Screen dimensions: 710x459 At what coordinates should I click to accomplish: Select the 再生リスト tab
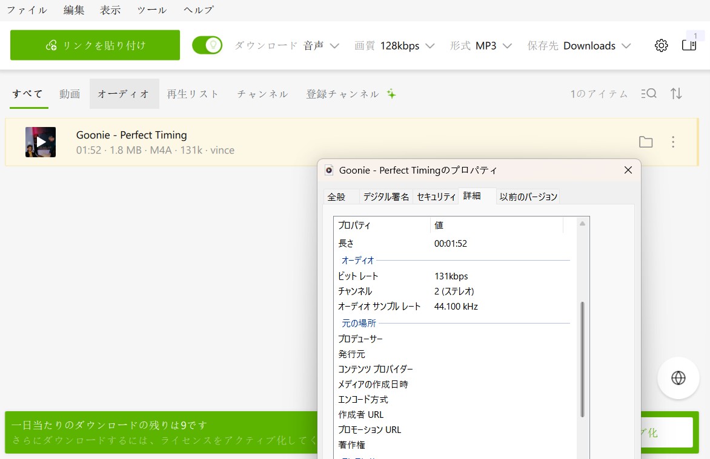point(193,94)
